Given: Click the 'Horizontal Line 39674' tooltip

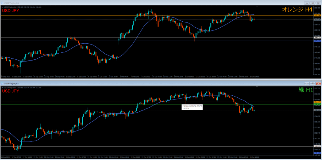Looking at the screenshot, I should [192, 107].
